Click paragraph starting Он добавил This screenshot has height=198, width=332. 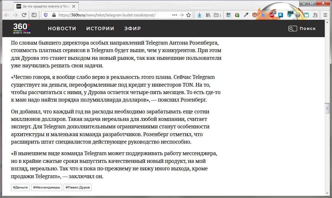click(x=110, y=127)
